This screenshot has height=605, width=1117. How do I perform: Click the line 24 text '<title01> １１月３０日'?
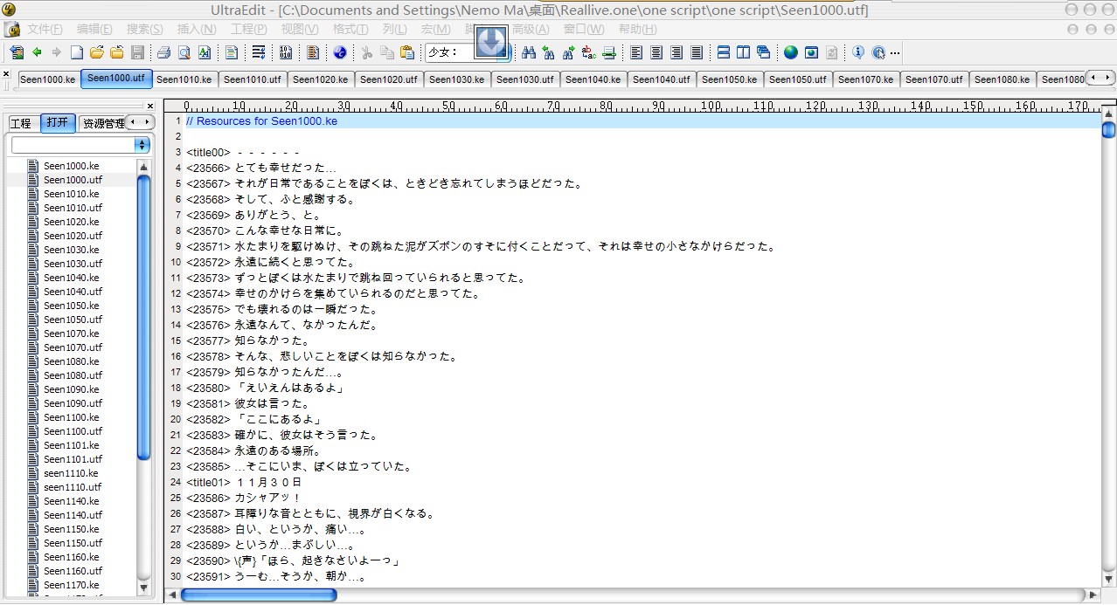(x=244, y=482)
